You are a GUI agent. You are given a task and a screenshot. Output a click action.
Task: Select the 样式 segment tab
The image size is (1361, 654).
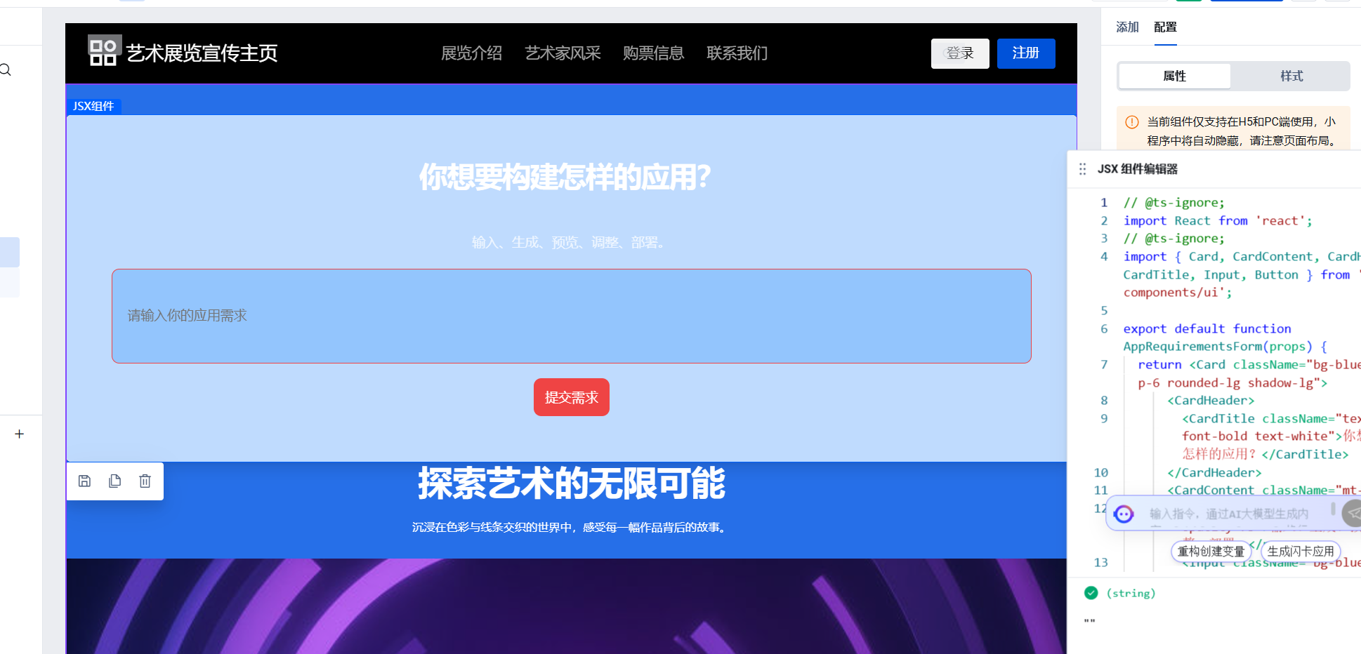pos(1291,76)
